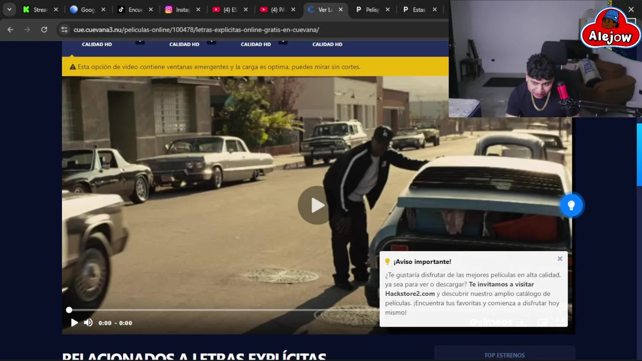This screenshot has width=642, height=361.
Task: Close the active 'Ver Le' tab
Action: tap(341, 10)
